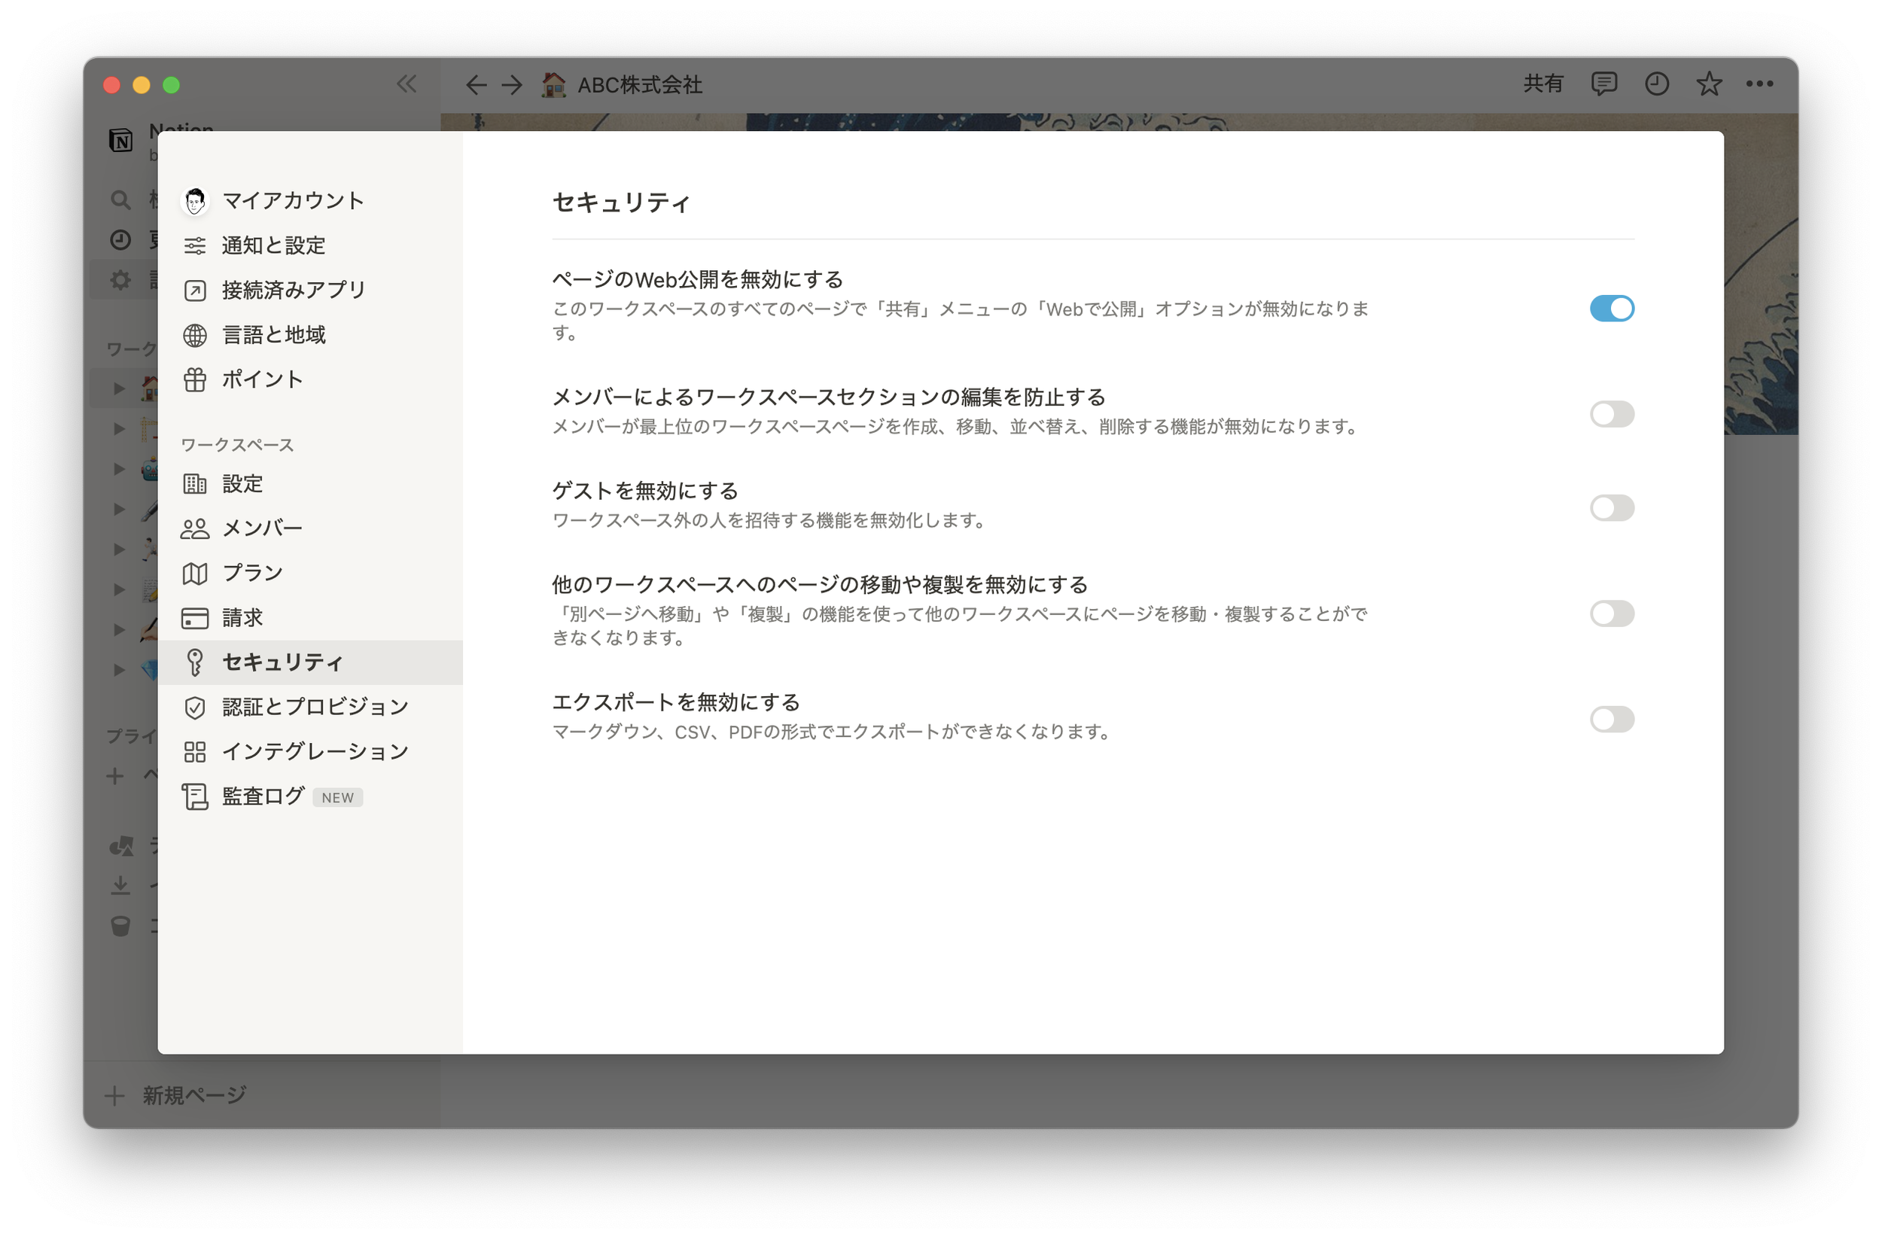Expand the second sidebar page triangle

coord(120,428)
